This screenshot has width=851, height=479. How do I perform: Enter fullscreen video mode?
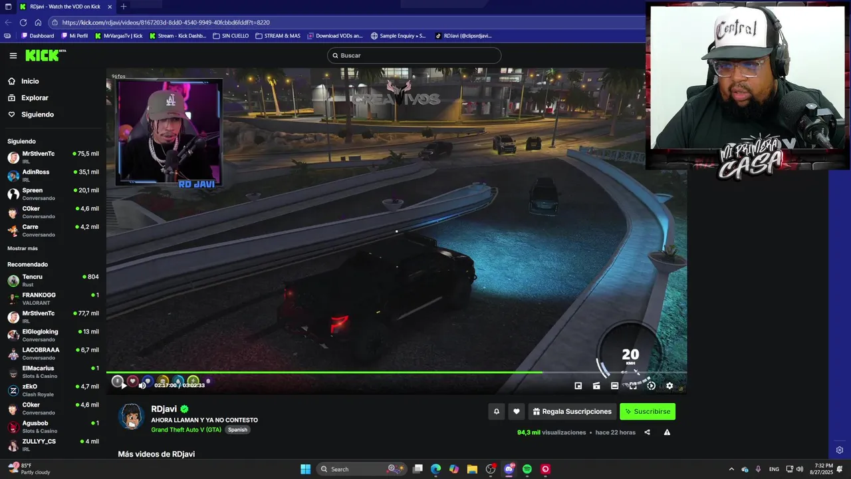[x=633, y=385]
